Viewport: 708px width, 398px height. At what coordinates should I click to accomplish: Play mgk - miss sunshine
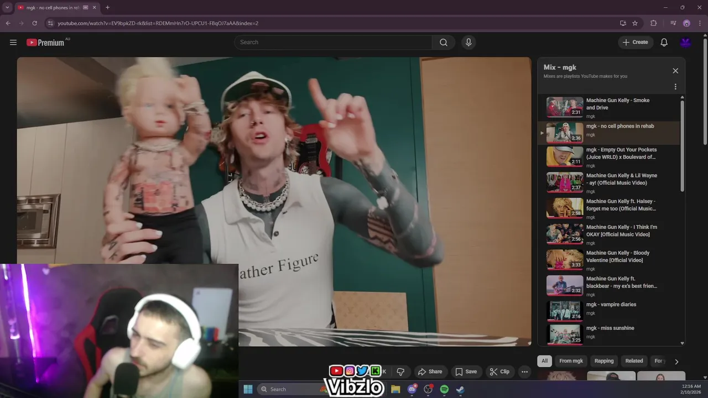[608, 334]
